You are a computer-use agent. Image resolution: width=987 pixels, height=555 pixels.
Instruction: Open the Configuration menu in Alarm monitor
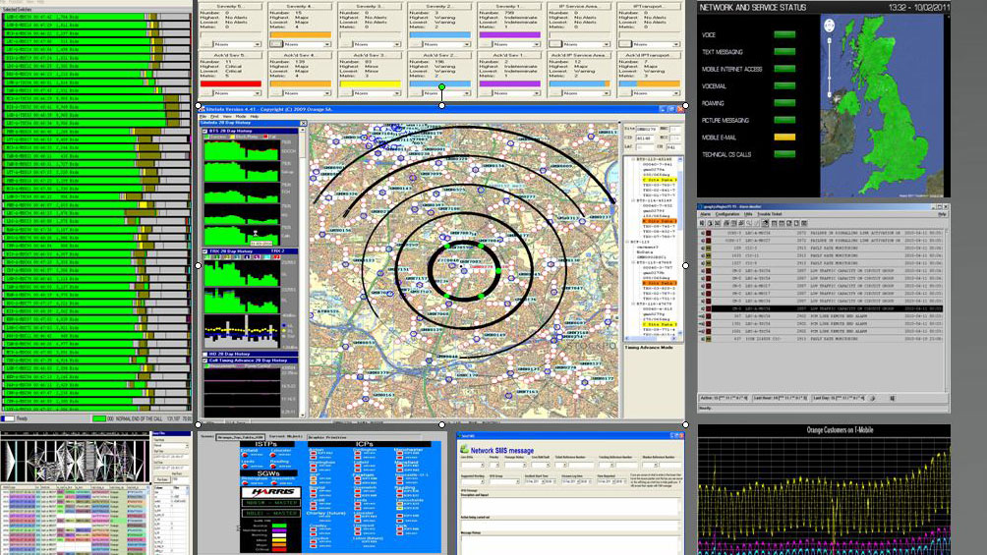click(727, 214)
